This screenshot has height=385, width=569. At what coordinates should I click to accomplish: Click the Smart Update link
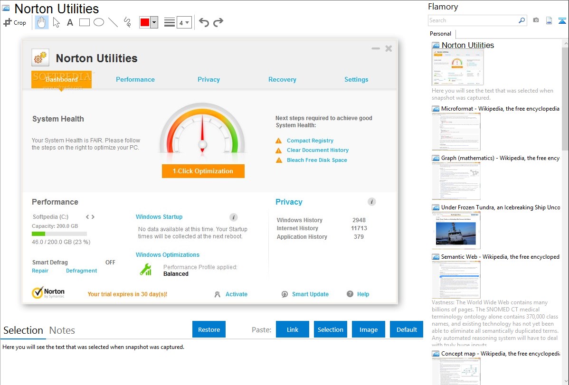(310, 294)
